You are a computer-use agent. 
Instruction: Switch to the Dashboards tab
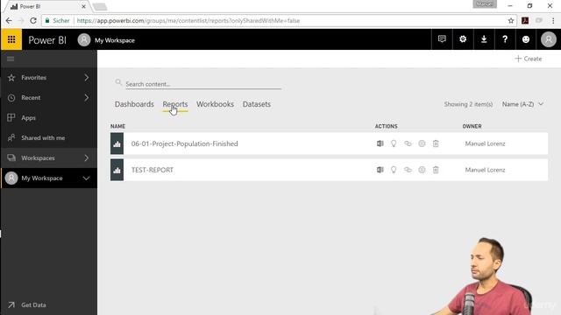134,104
